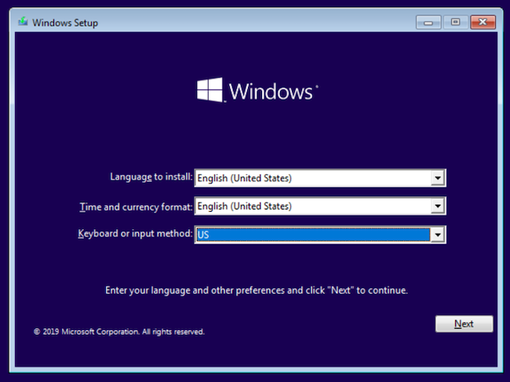Image resolution: width=510 pixels, height=382 pixels.
Task: Minimize the Windows Setup window
Action: (x=428, y=22)
